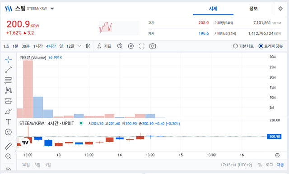289x174 pixels.
Task: Select the horizontal lines Fibonacci tool
Action: tap(8, 80)
